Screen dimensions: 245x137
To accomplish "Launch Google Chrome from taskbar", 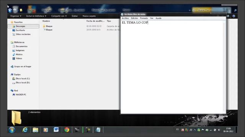I will pos(67,130).
